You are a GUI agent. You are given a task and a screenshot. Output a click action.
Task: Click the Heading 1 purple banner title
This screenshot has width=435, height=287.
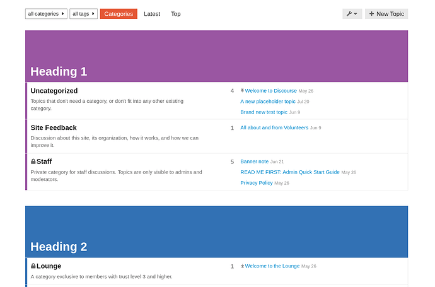tap(59, 72)
